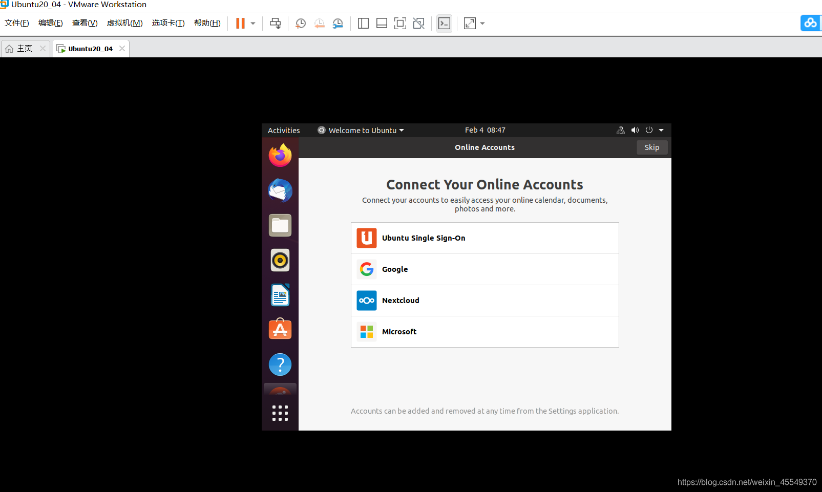
Task: Toggle the VMware library sidebar view icon
Action: point(363,24)
